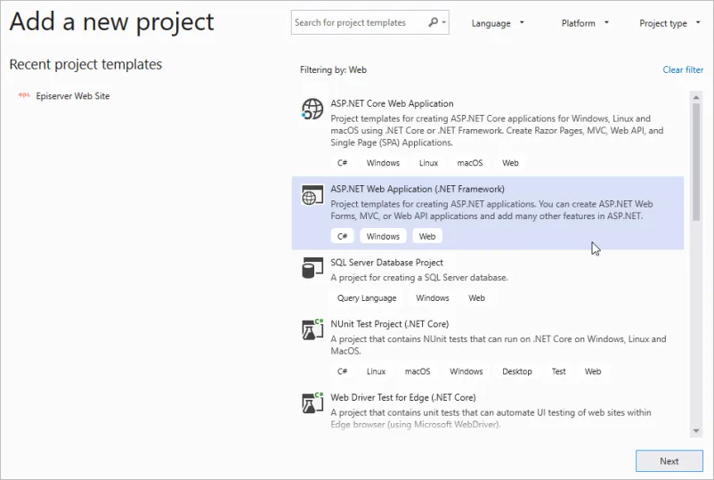The width and height of the screenshot is (714, 480).
Task: Click the ASP.NET Web Application (.NET Framework) icon
Action: [312, 195]
